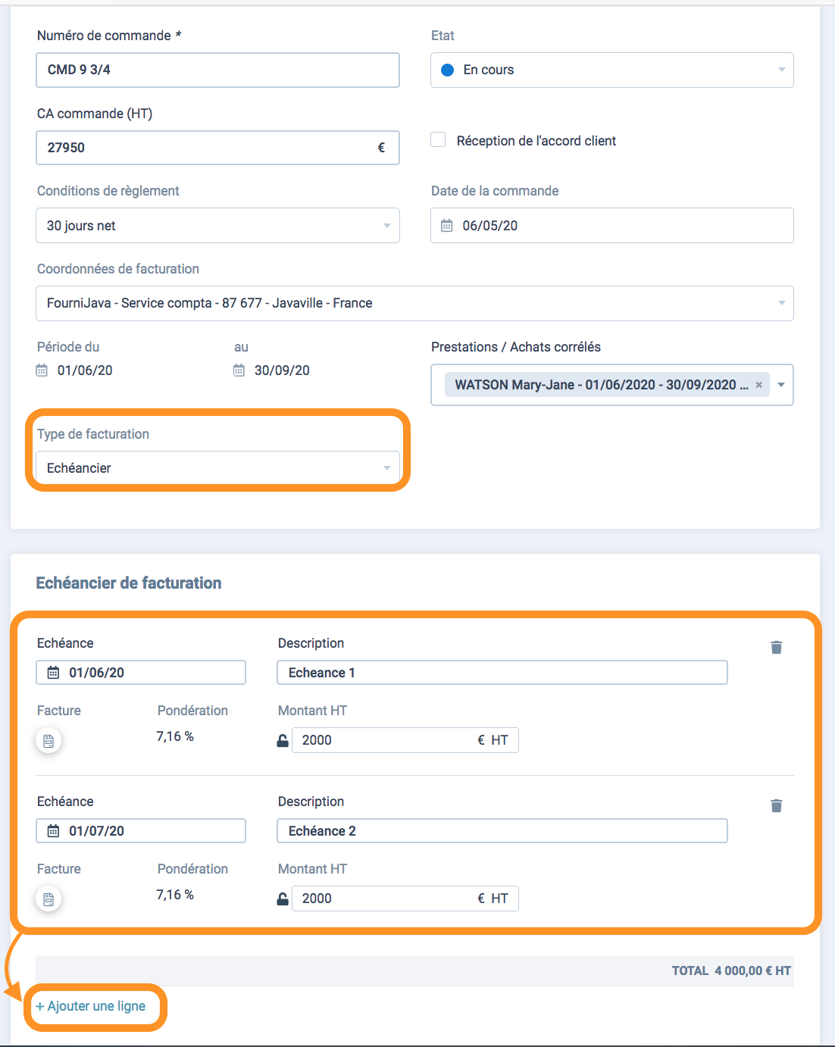Screen dimensions: 835x1047
Task: Click the Ajouter une ligne link
Action: (x=91, y=1006)
